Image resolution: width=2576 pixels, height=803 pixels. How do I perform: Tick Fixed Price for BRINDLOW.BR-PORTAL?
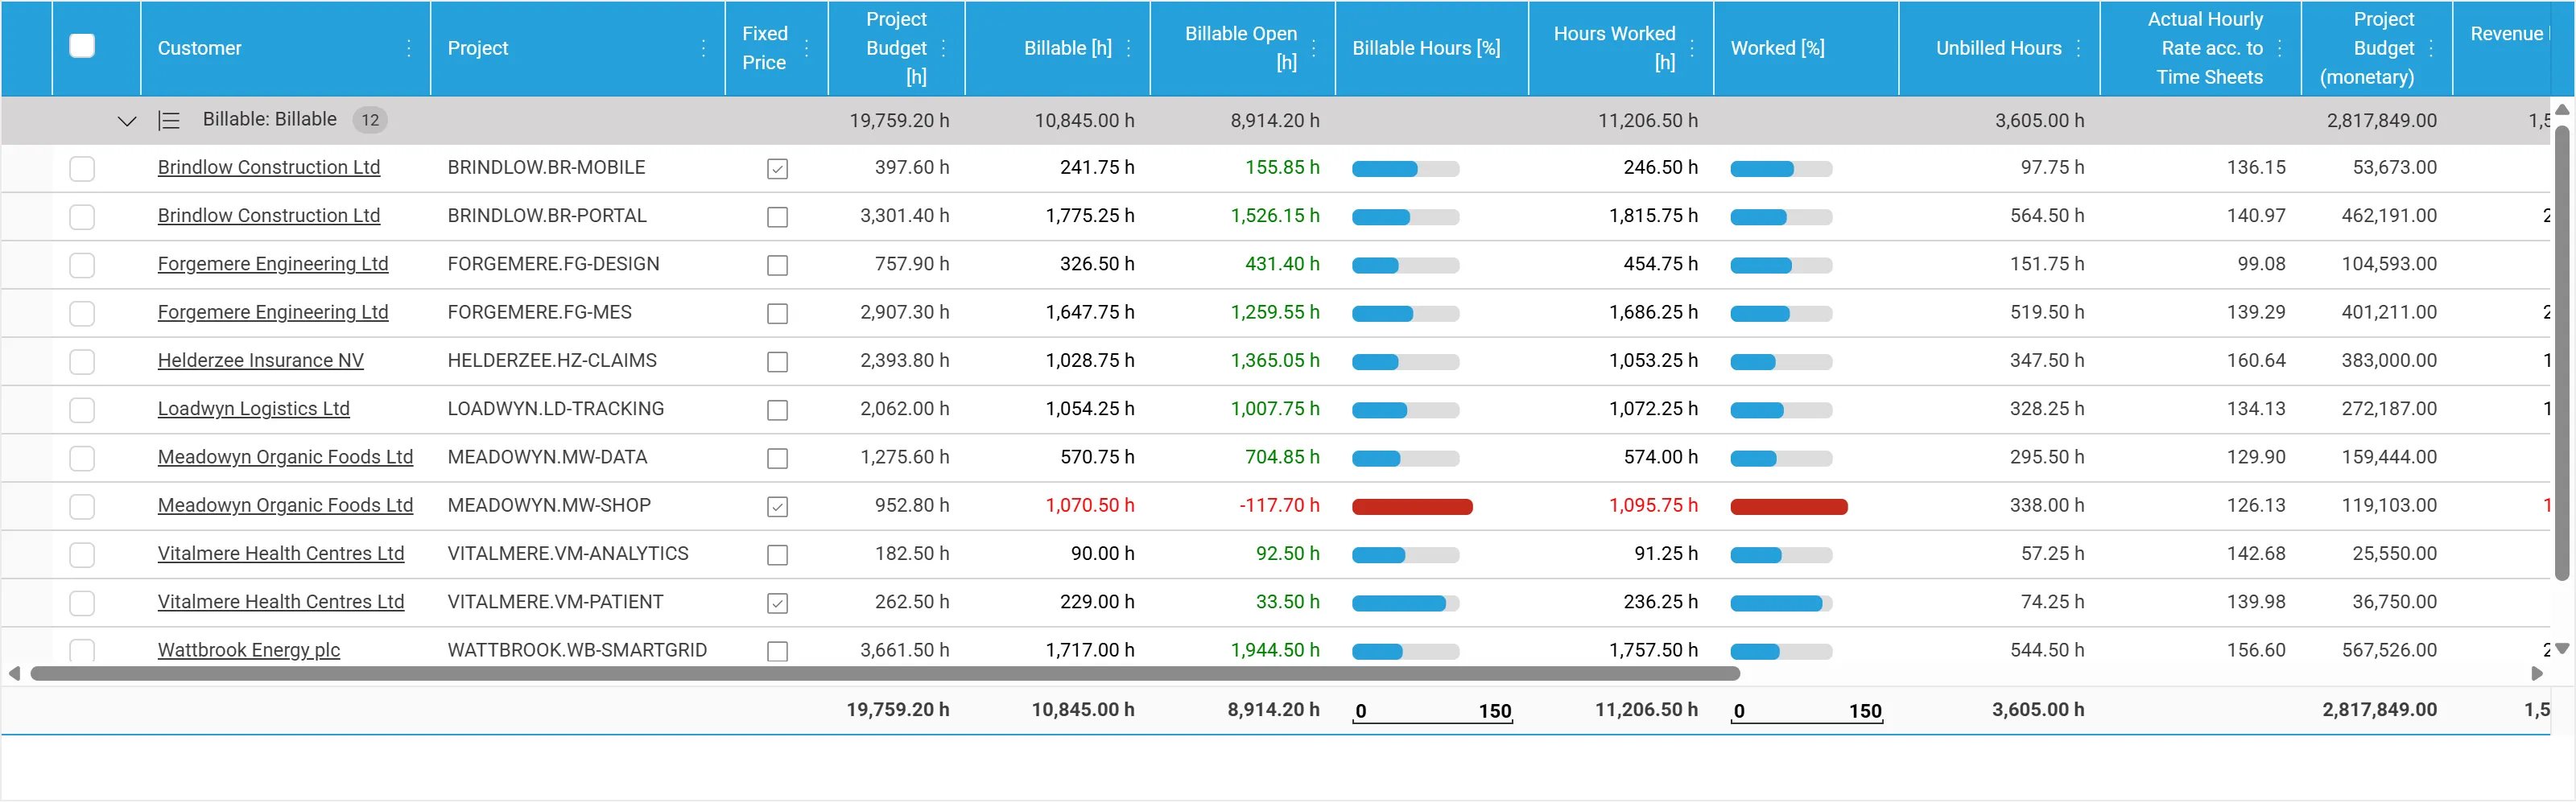point(777,217)
